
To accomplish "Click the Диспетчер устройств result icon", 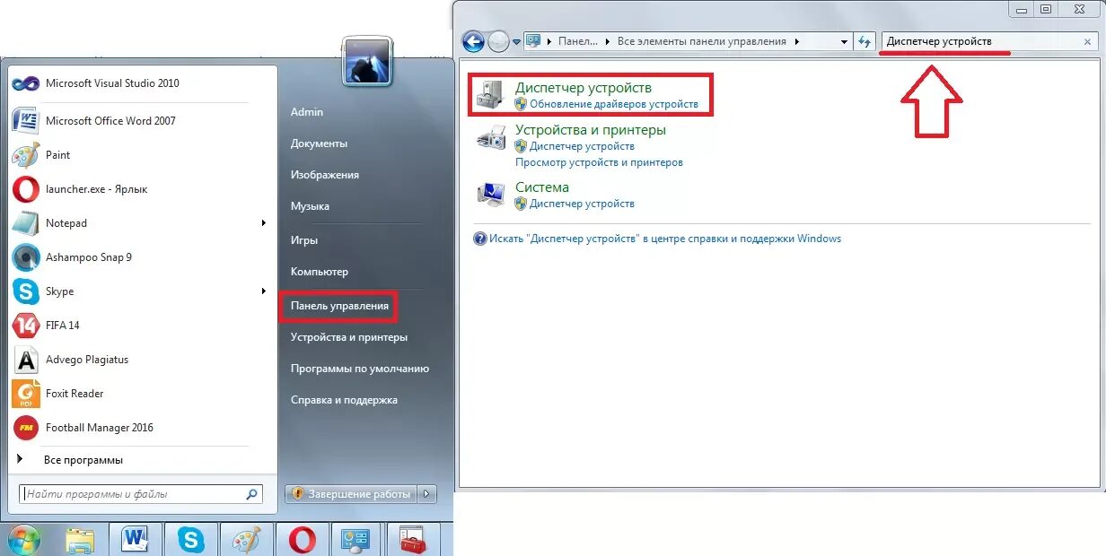I will [491, 95].
